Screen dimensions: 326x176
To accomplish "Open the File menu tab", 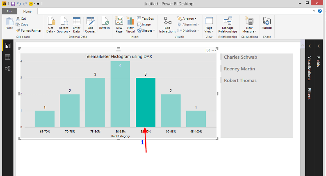I will tap(9, 12).
